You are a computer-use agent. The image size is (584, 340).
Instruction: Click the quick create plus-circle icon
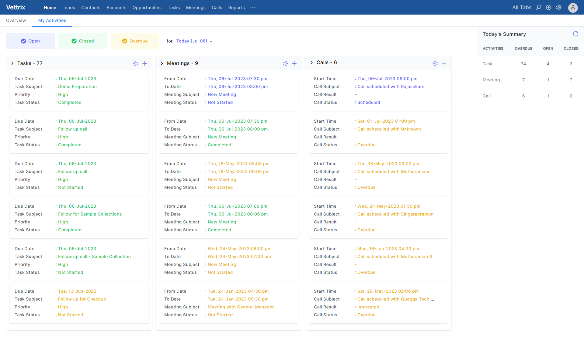[x=549, y=7]
